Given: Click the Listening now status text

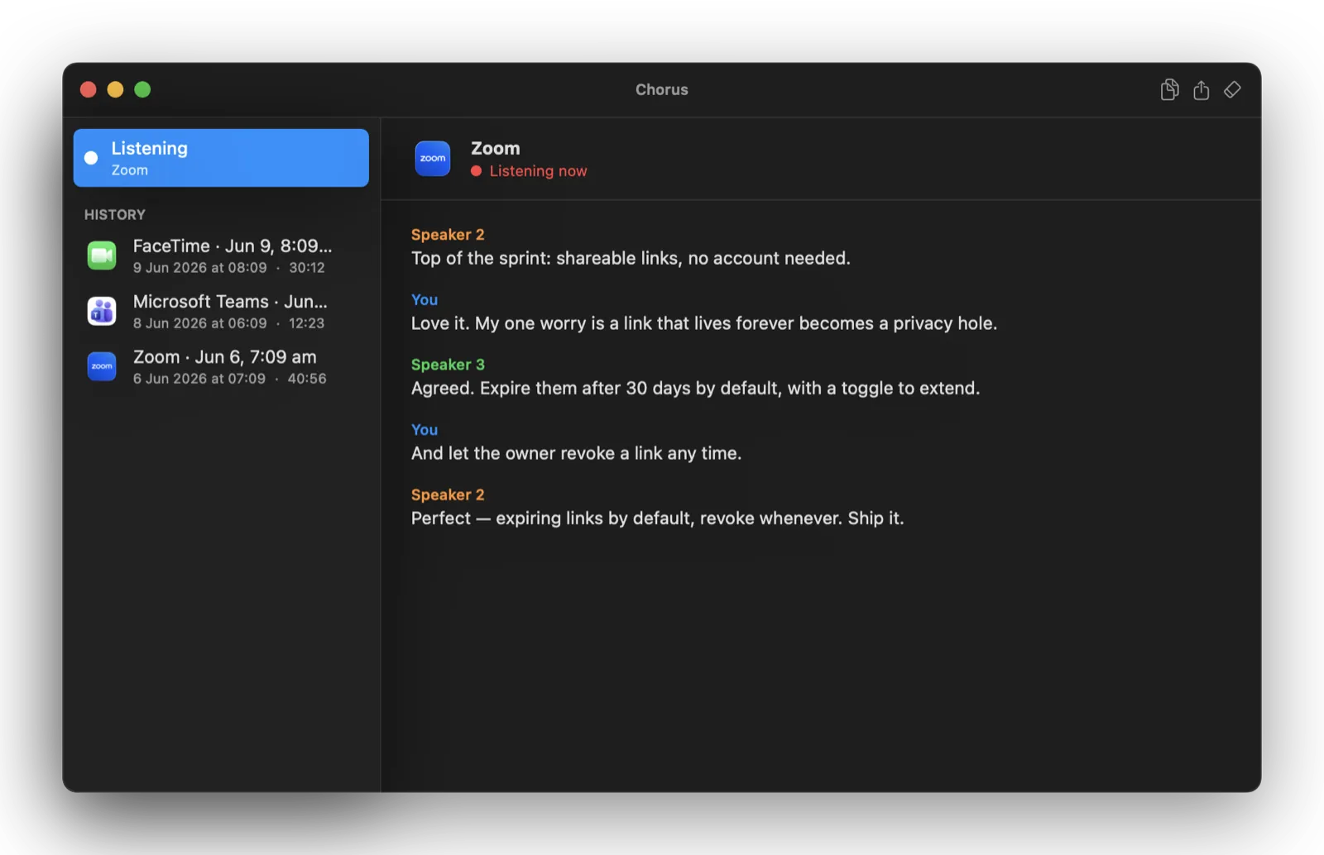Looking at the screenshot, I should click(x=538, y=171).
